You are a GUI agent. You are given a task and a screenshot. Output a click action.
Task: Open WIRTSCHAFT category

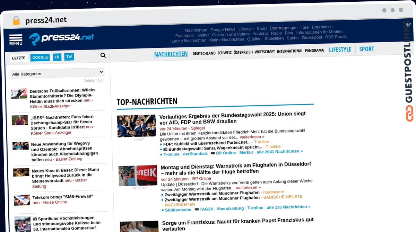coord(265,52)
